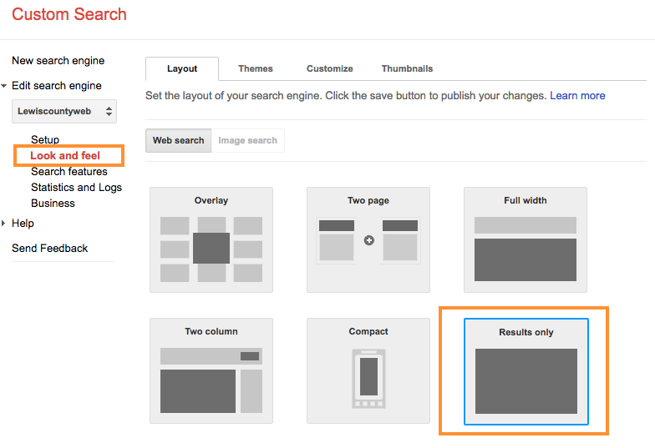This screenshot has width=655, height=448.
Task: Select the Results only layout
Action: pos(526,372)
